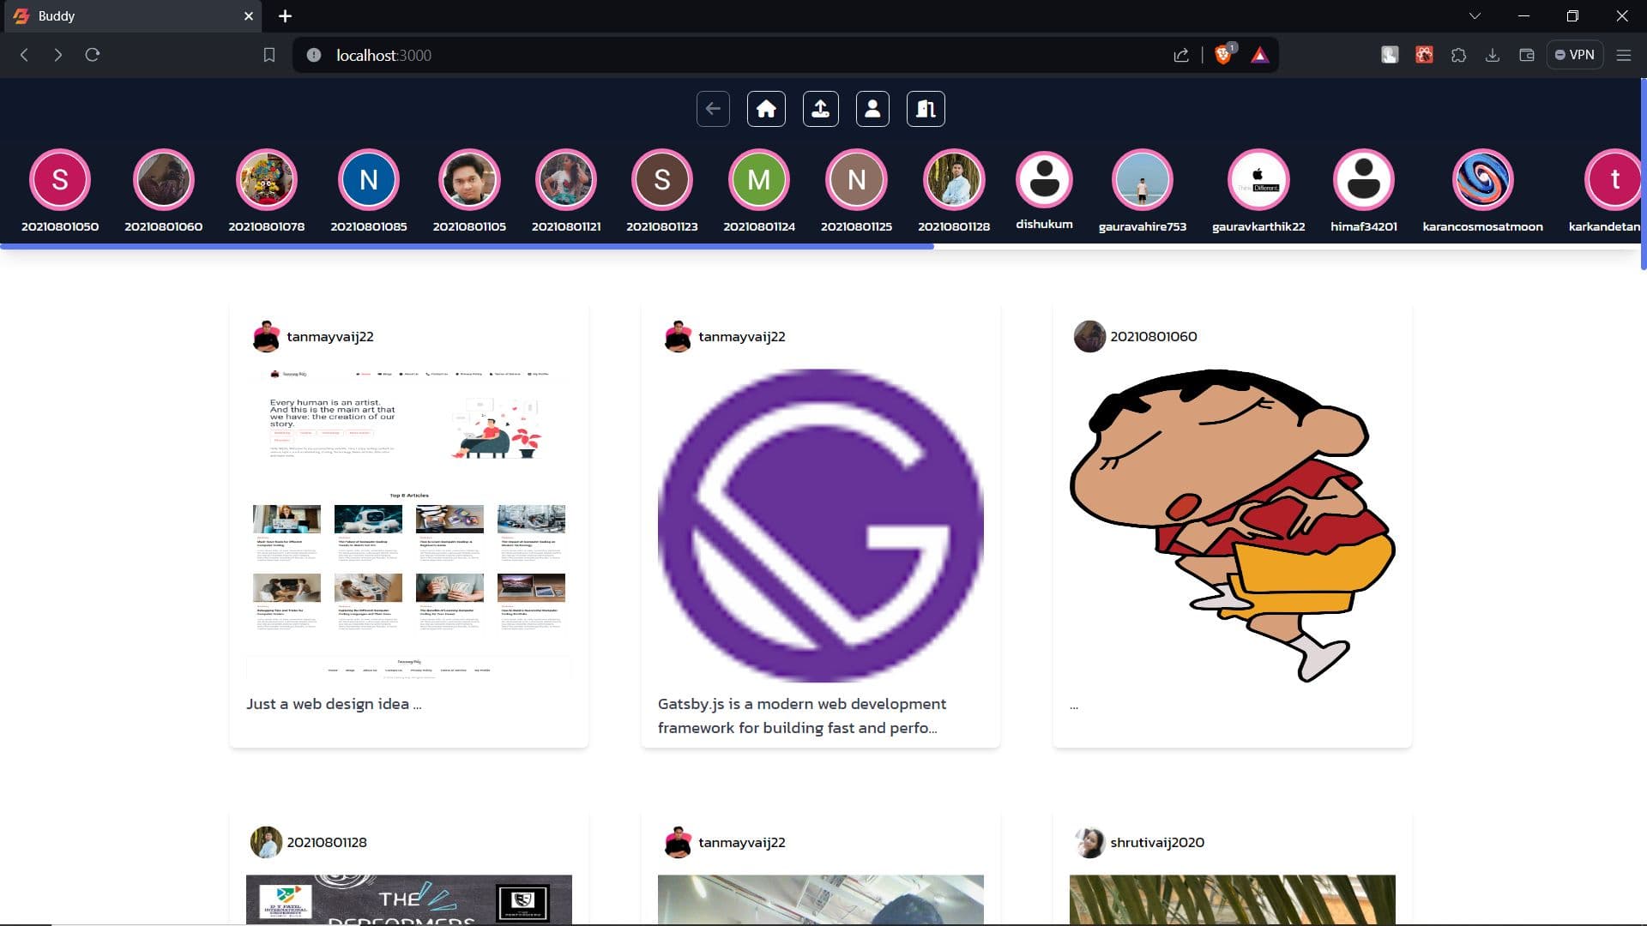The image size is (1647, 926).
Task: Open the browser hamburger menu
Action: (1624, 55)
